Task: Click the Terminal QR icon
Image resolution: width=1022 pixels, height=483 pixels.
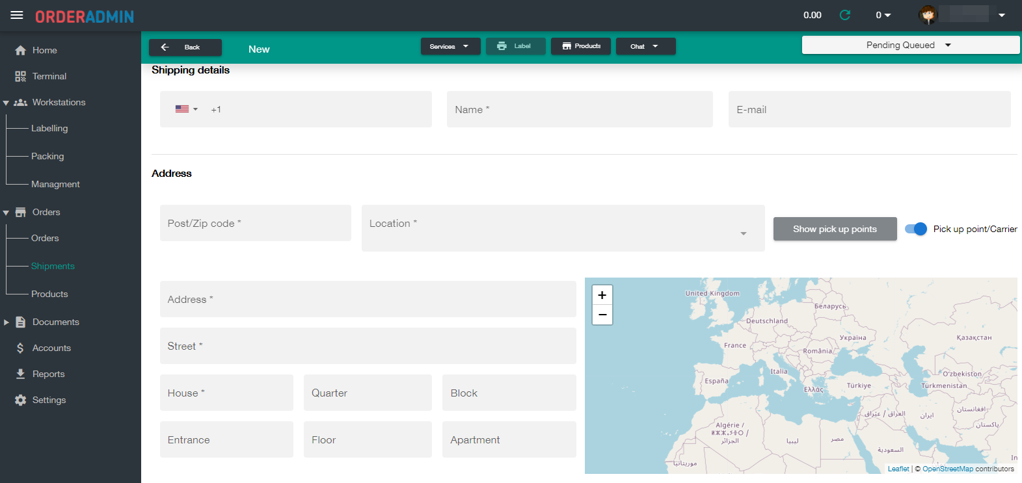Action: pyautogui.click(x=21, y=76)
